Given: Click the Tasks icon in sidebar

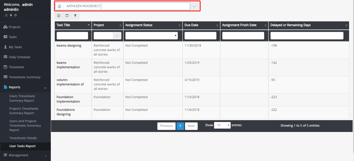Looking at the screenshot, I should pos(5,37).
